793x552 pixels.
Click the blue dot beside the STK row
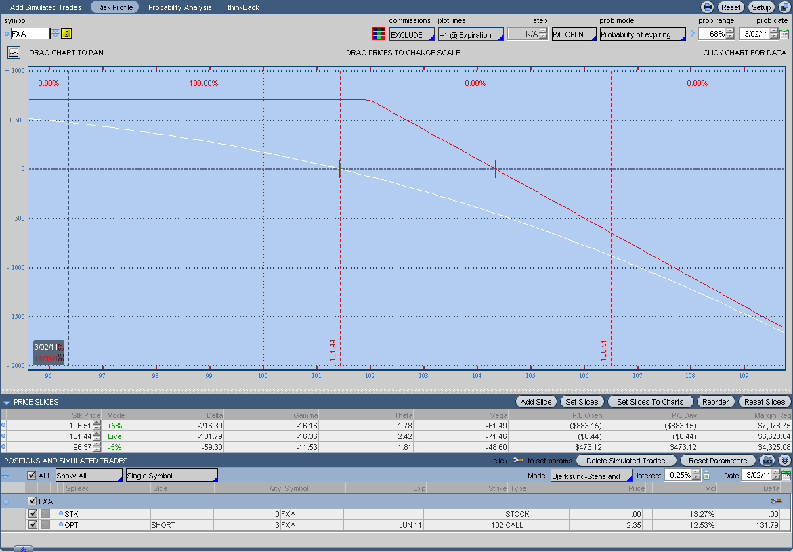pyautogui.click(x=61, y=513)
